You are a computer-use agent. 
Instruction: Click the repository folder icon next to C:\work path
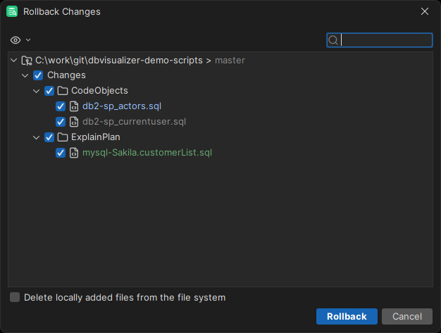point(27,61)
